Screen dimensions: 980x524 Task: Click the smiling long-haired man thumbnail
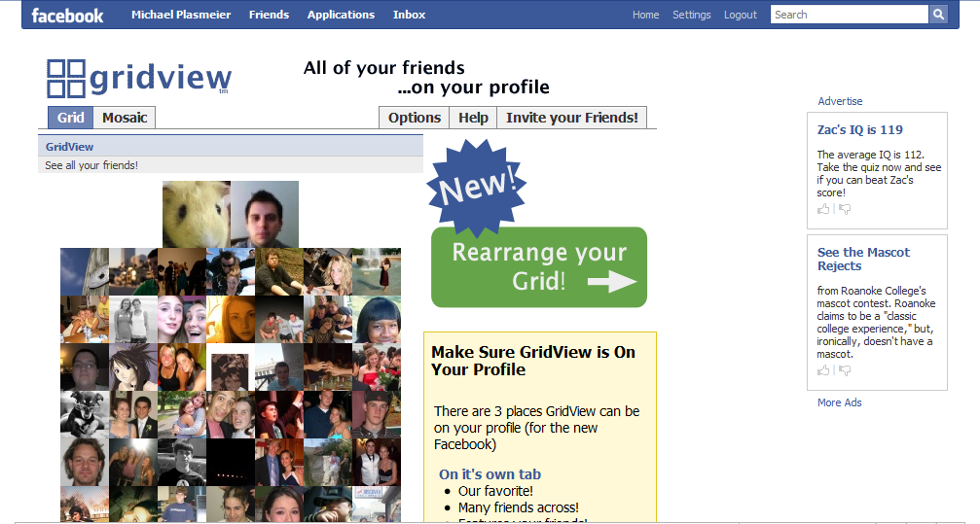pos(85,462)
